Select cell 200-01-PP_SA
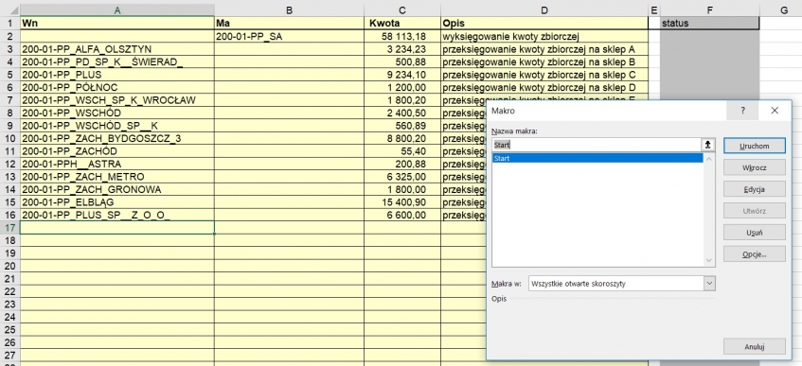This screenshot has width=802, height=366. point(289,36)
